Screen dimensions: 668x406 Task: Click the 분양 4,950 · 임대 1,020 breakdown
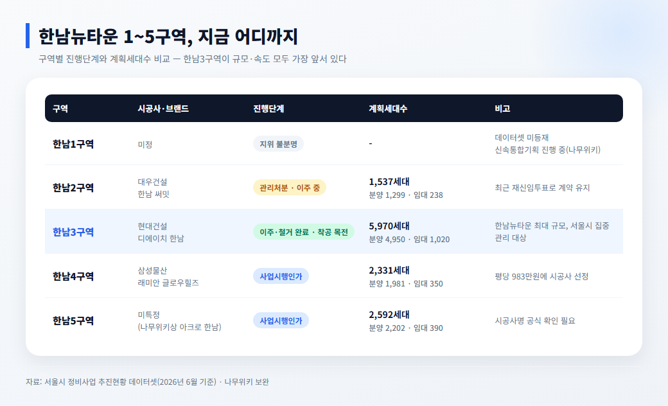point(409,240)
